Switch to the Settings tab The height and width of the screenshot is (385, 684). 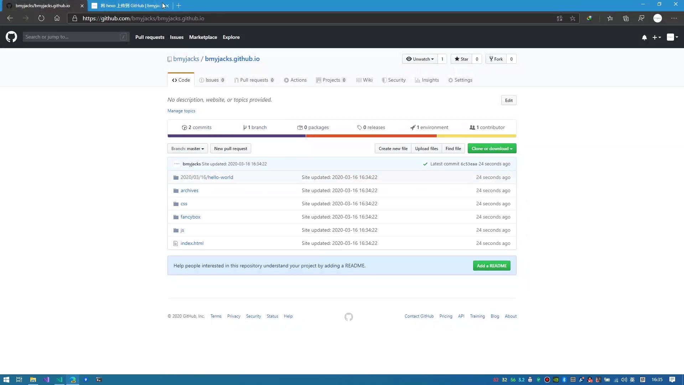(460, 80)
